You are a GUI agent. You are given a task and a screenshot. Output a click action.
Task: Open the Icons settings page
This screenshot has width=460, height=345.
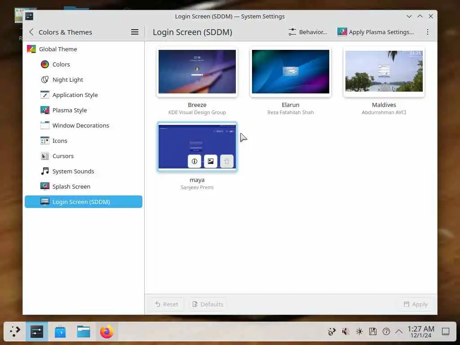[x=83, y=141]
